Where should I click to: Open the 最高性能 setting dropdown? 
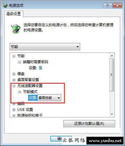coord(49,98)
